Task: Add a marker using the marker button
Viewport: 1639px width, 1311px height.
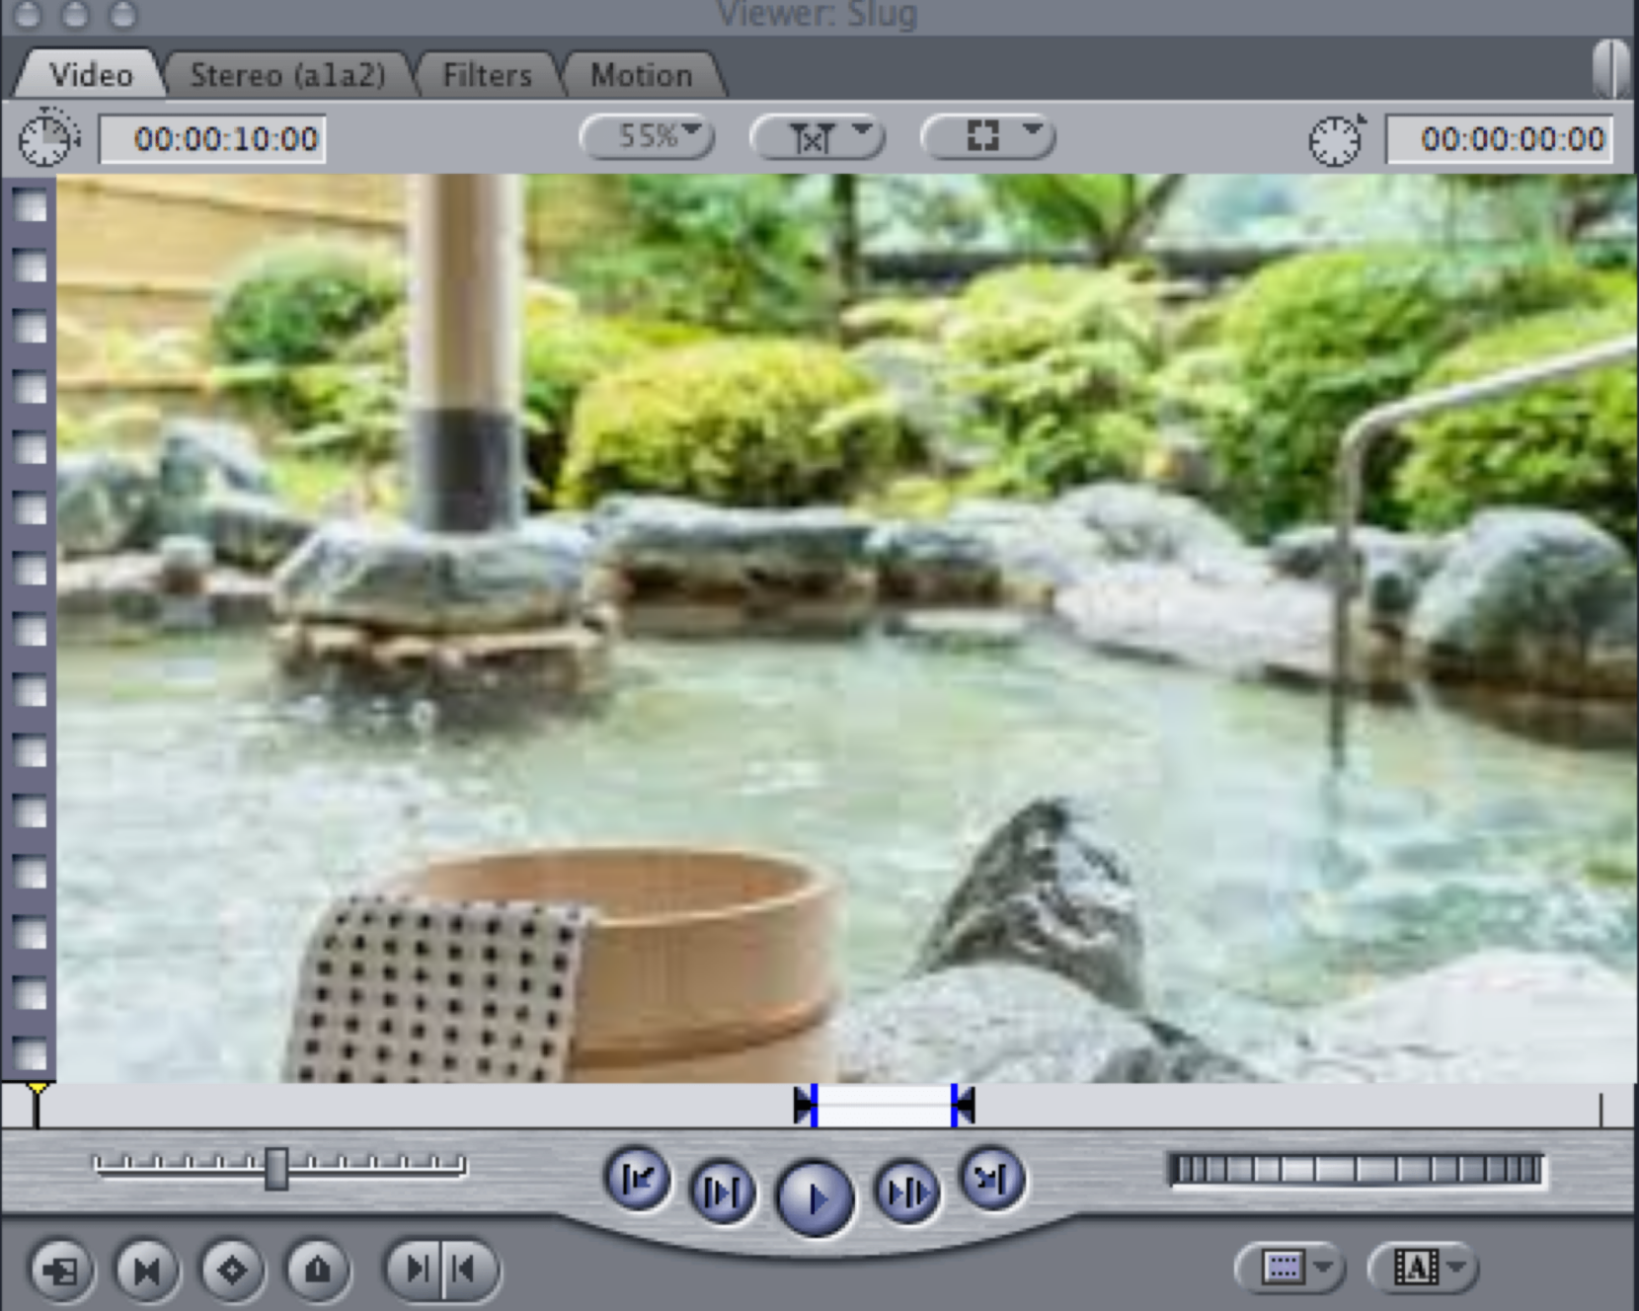Action: [x=317, y=1270]
